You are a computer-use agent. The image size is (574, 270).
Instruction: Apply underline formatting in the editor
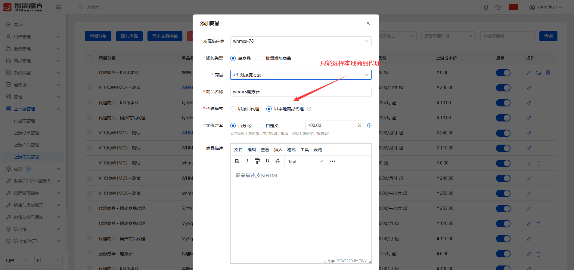tap(268, 161)
